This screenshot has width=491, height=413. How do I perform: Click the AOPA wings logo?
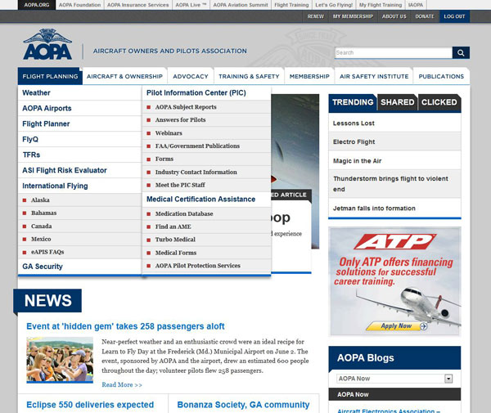pos(47,46)
